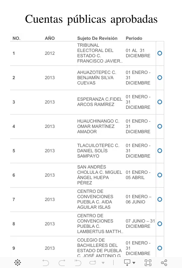Select circle for San Andrés Cholula row
The width and height of the screenshot is (182, 268).
(160, 175)
